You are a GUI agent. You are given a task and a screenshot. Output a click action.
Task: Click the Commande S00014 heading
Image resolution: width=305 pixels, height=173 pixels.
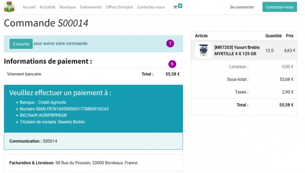click(x=46, y=23)
